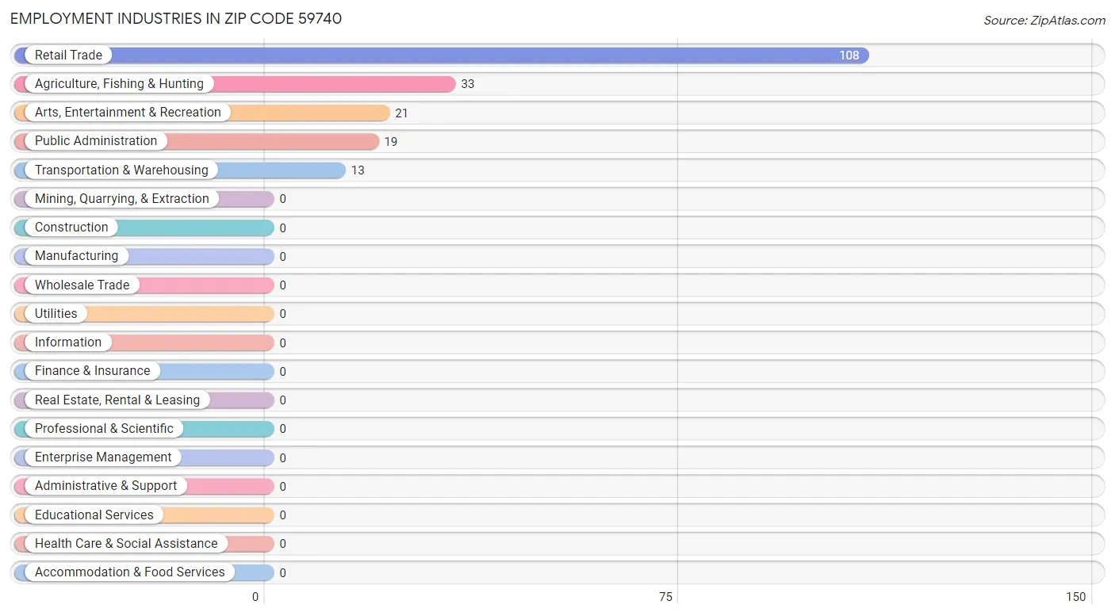1115x616 pixels.
Task: Click the value 19 beside Public Administration
Action: (x=391, y=142)
